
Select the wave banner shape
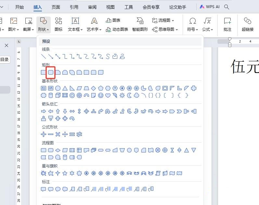[x=172, y=173]
